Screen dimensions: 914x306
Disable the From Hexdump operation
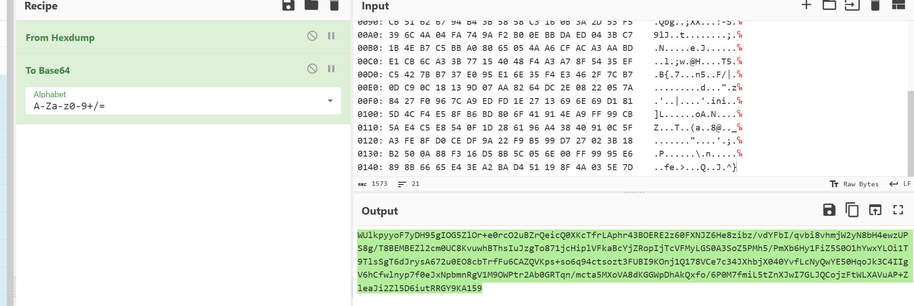312,36
